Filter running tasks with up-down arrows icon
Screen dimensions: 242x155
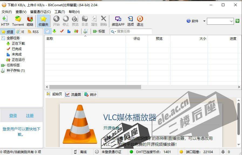[x=76, y=31]
